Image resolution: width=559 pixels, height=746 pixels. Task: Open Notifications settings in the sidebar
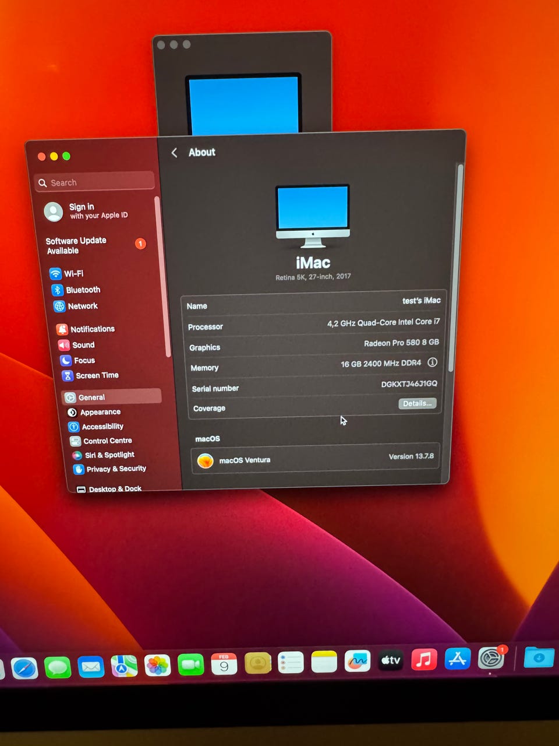tap(86, 329)
